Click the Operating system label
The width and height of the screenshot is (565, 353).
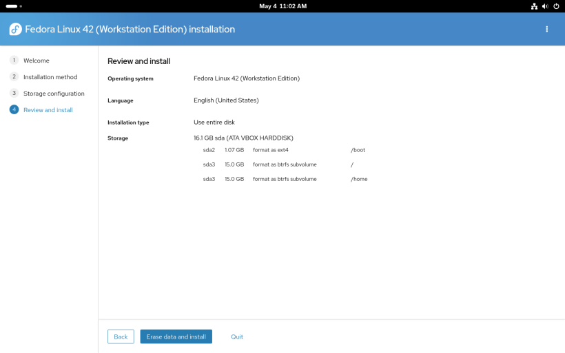click(130, 79)
